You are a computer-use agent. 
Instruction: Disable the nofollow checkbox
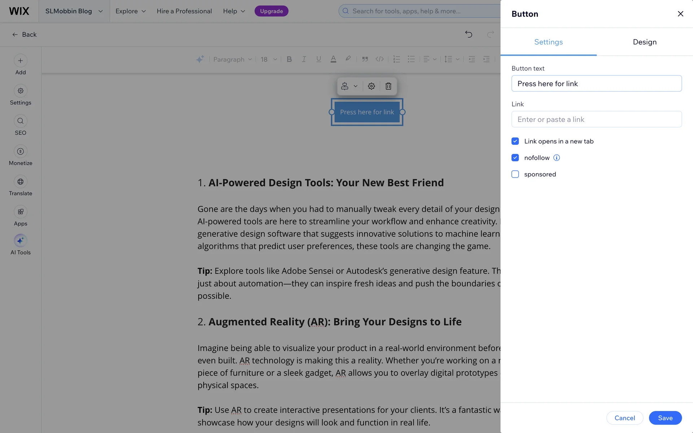coord(515,158)
